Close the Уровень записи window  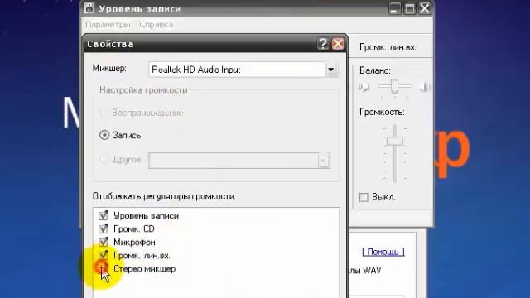tap(425, 8)
